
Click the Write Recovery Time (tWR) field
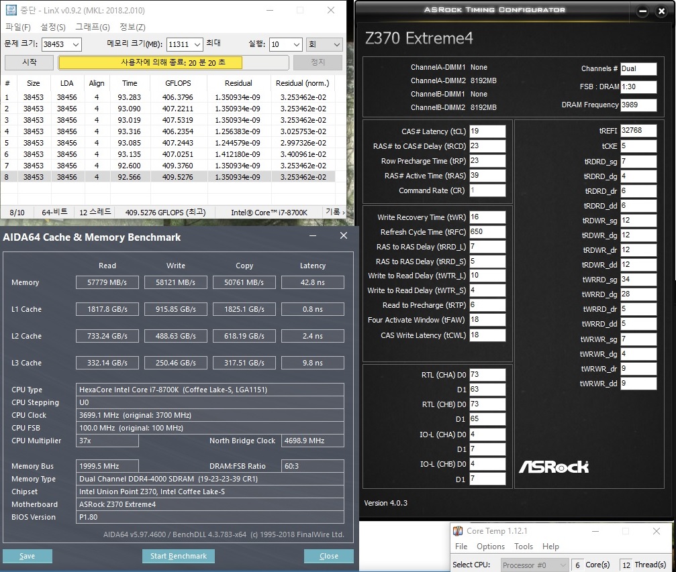pyautogui.click(x=487, y=217)
